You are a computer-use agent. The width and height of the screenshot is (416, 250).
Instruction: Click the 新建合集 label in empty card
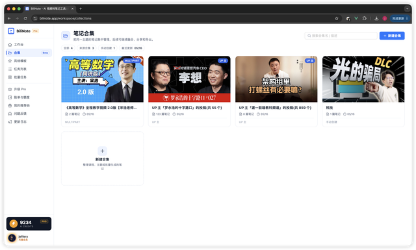(x=103, y=159)
